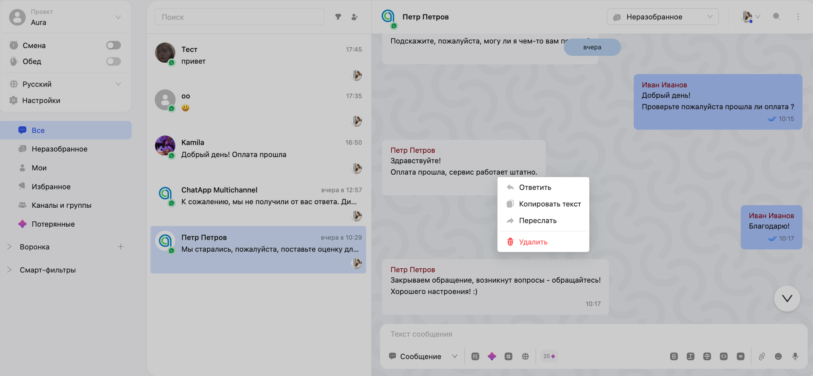This screenshot has height=376, width=813.
Task: Click the hashtag templates icon
Action: tap(508, 357)
